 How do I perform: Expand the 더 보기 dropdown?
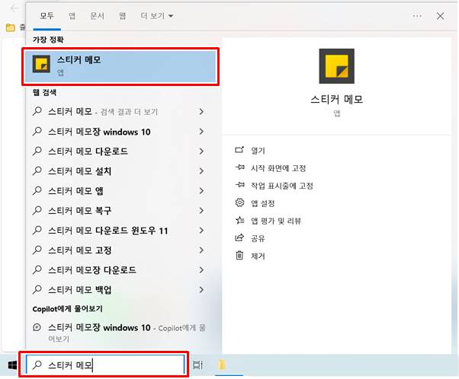click(x=156, y=16)
